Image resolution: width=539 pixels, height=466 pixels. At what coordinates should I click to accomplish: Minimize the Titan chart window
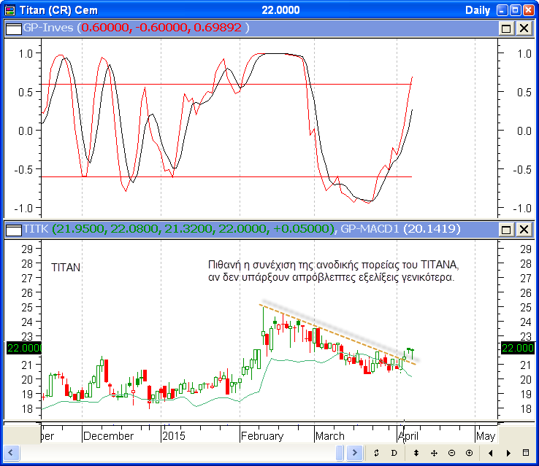pyautogui.click(x=502, y=10)
